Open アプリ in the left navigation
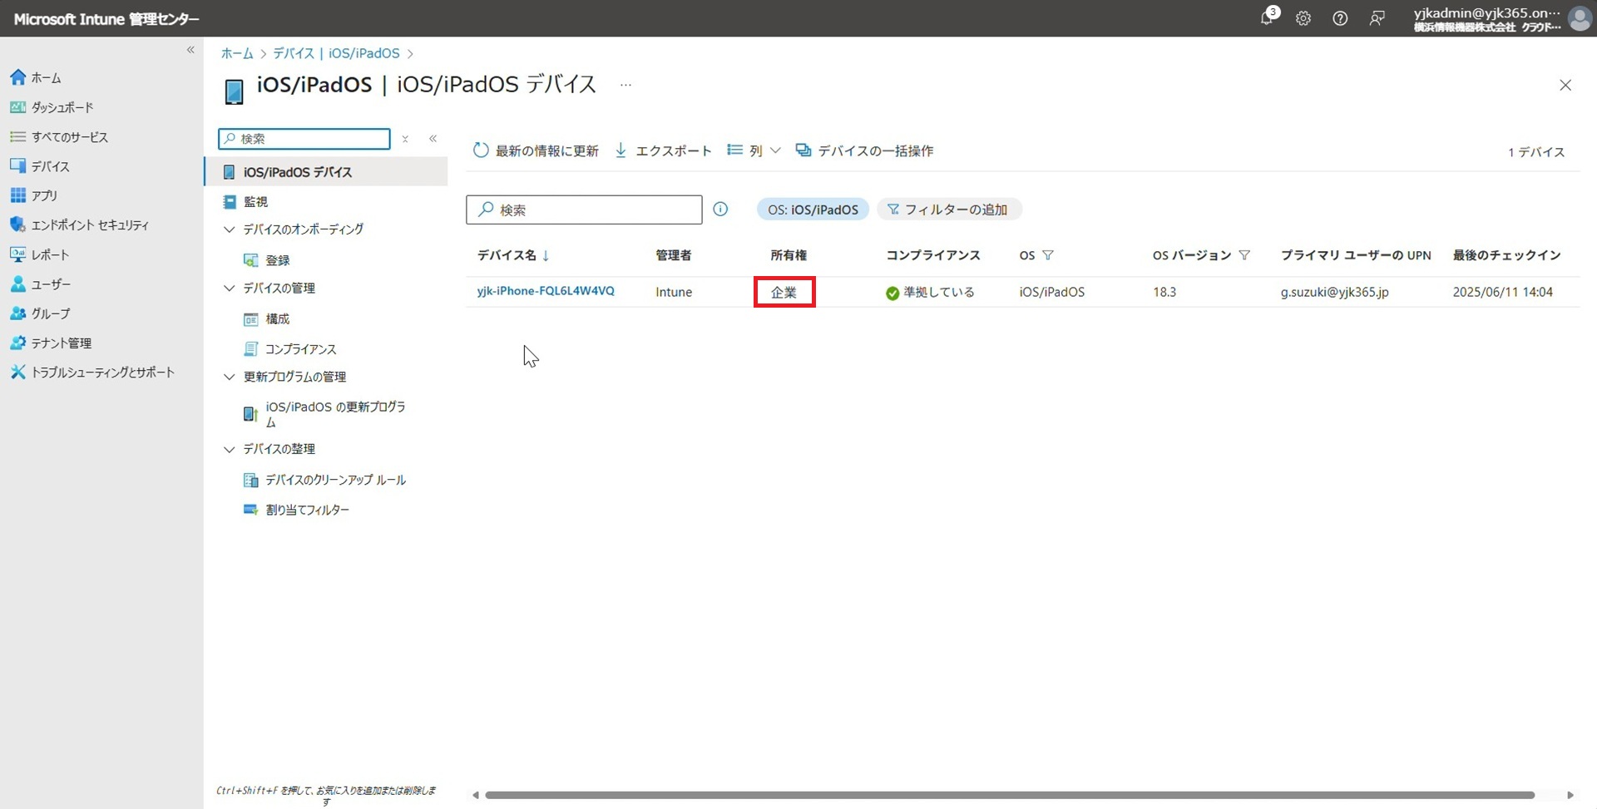Viewport: 1597px width, 809px height. click(x=34, y=195)
